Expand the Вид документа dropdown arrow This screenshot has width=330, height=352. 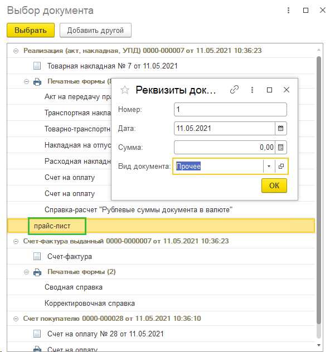269,167
